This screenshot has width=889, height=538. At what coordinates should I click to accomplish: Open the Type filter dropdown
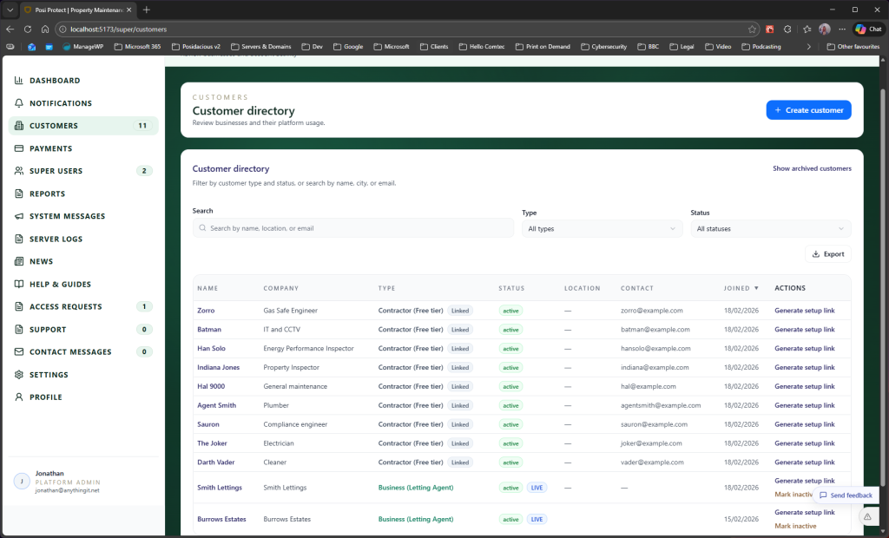[x=602, y=229]
